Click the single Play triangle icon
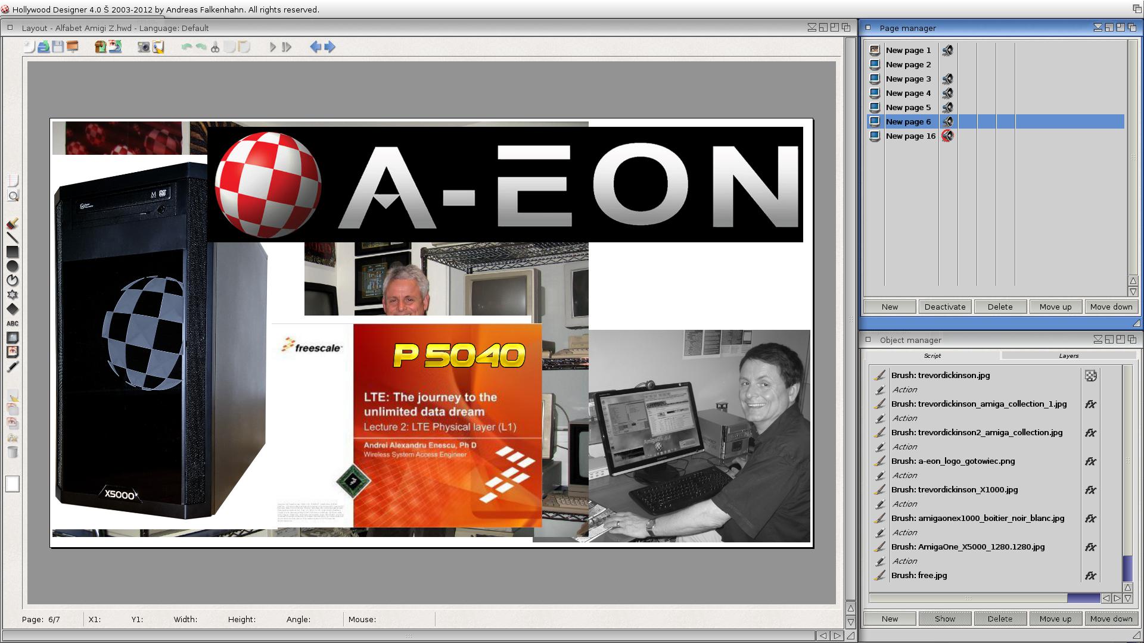This screenshot has height=643, width=1144. coord(273,47)
